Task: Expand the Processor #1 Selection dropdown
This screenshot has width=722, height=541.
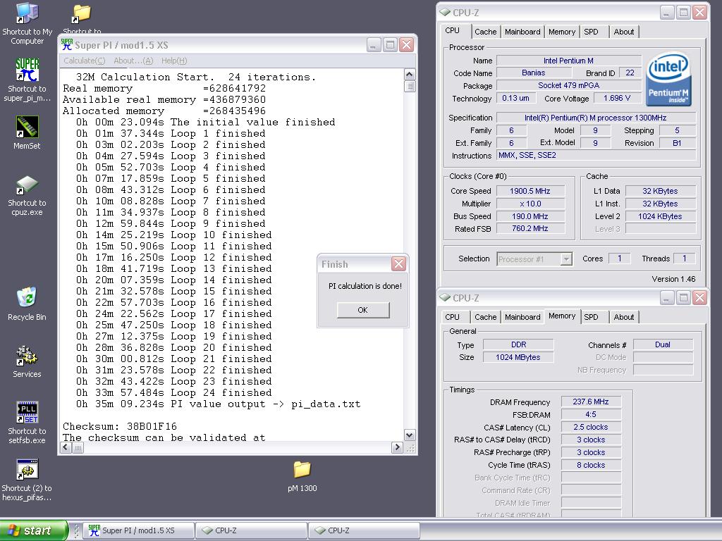Action: pyautogui.click(x=566, y=259)
